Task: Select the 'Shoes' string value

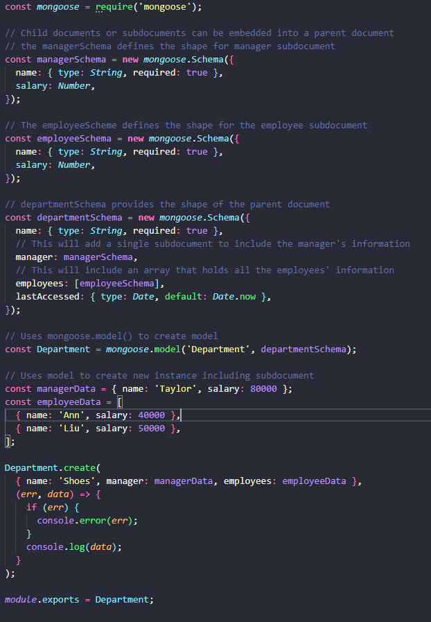Action: tap(77, 481)
